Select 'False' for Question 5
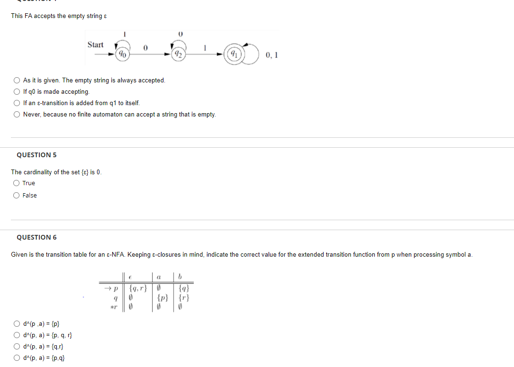This screenshot has width=514, height=367. (x=16, y=195)
